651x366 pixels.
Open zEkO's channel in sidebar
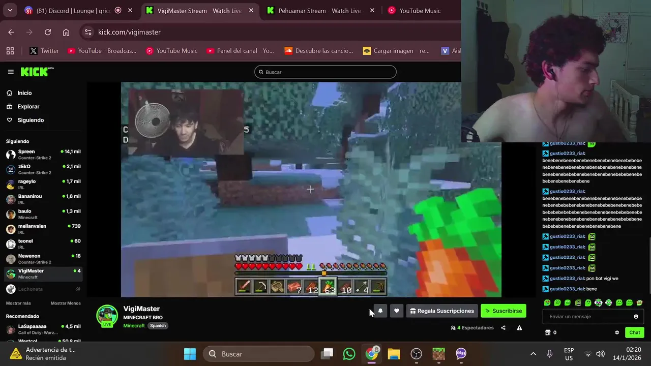(43, 169)
